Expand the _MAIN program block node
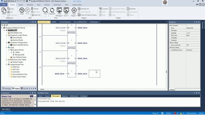The height and width of the screenshot is (115, 205). pos(12,52)
